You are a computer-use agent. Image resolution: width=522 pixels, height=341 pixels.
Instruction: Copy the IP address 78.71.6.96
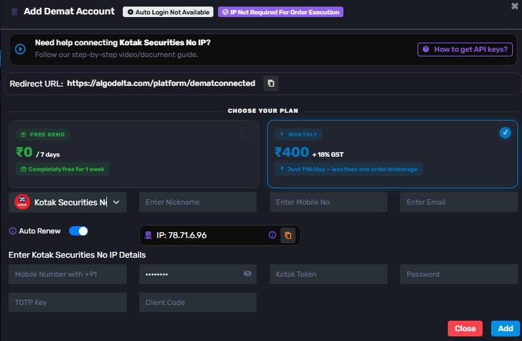click(288, 235)
